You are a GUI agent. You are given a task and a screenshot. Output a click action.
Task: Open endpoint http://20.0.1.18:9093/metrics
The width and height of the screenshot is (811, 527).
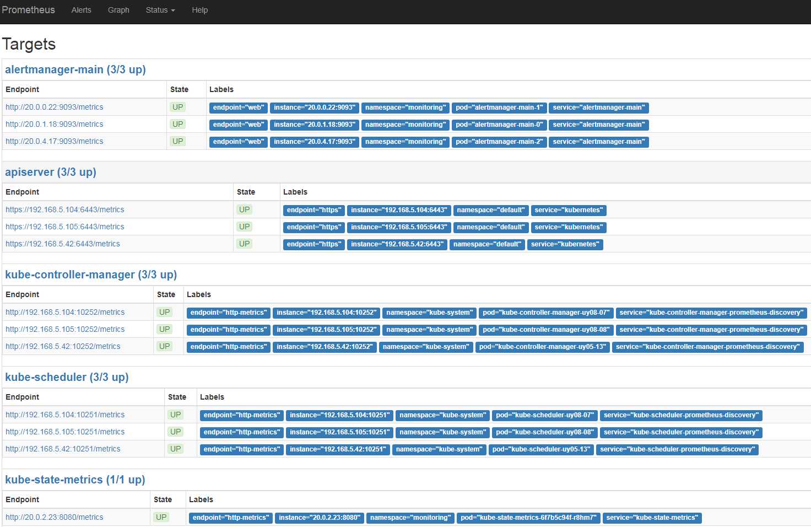(55, 124)
